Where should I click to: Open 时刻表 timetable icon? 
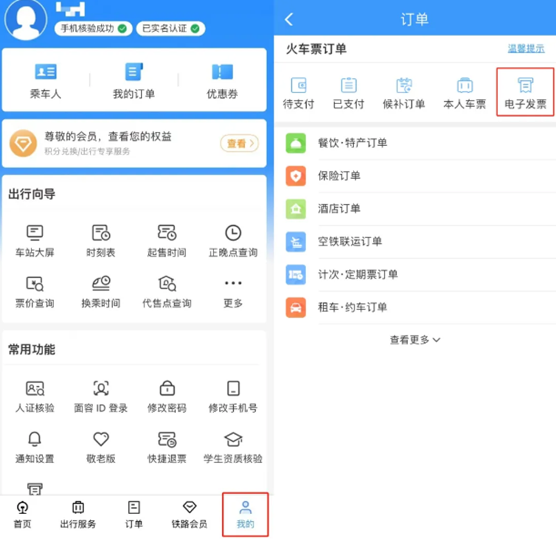[x=101, y=233]
